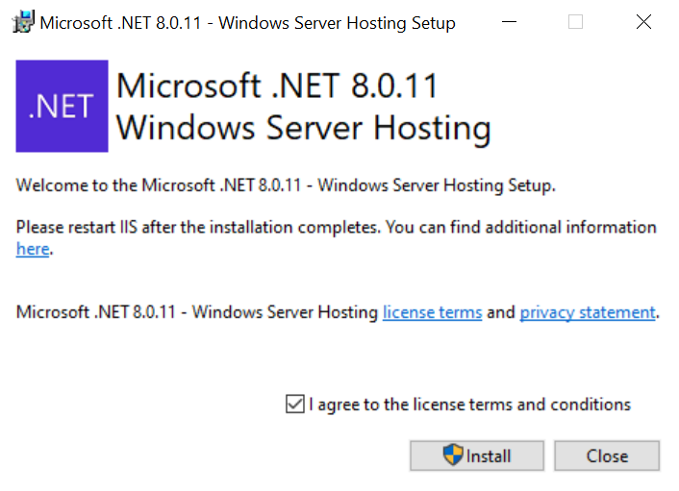Open the 'privacy statement' link

tap(587, 312)
